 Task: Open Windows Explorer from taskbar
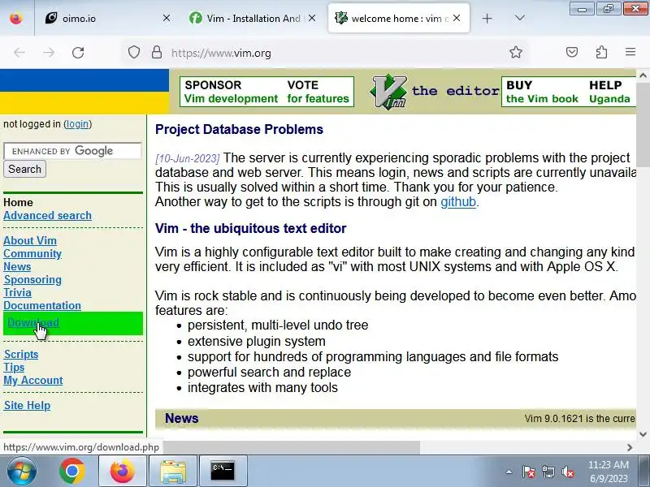(172, 471)
